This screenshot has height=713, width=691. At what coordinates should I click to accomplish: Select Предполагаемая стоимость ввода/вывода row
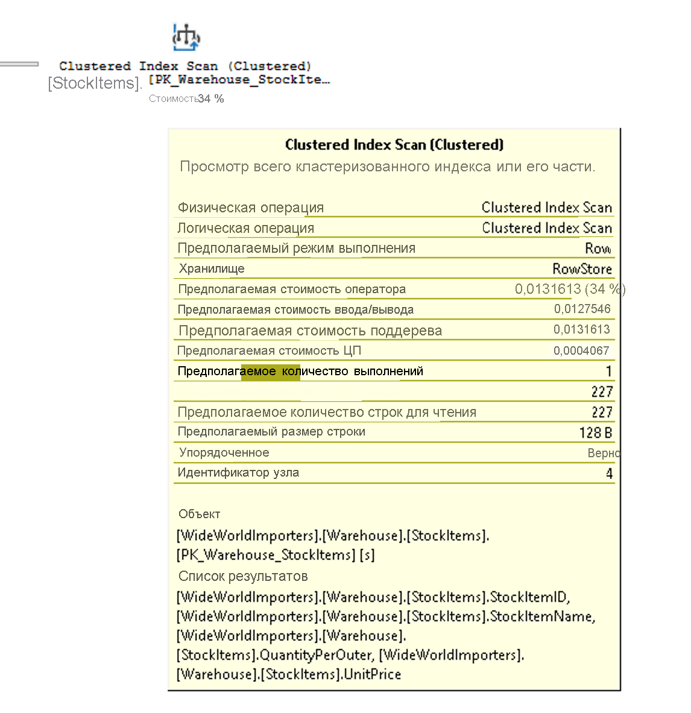(394, 309)
